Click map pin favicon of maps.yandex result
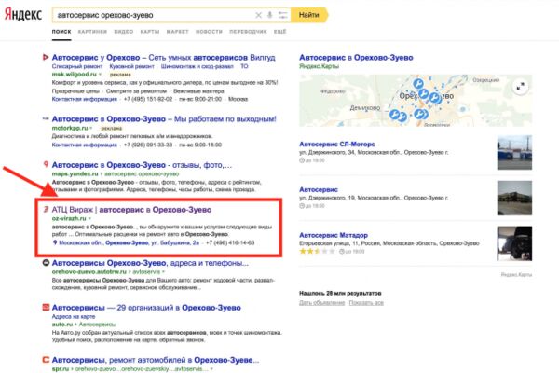559x373 pixels. coord(46,164)
